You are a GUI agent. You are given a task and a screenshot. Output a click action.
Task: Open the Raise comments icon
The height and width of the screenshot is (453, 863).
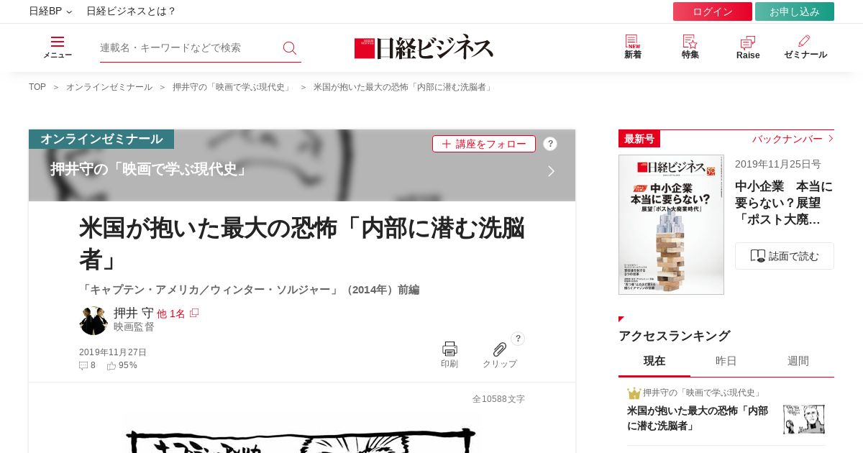pos(748,42)
